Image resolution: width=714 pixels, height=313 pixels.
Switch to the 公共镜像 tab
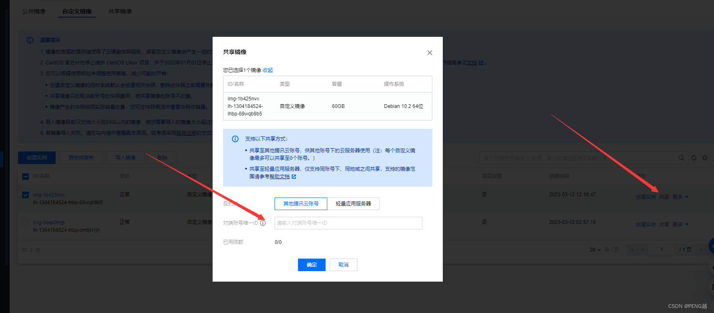coord(34,11)
